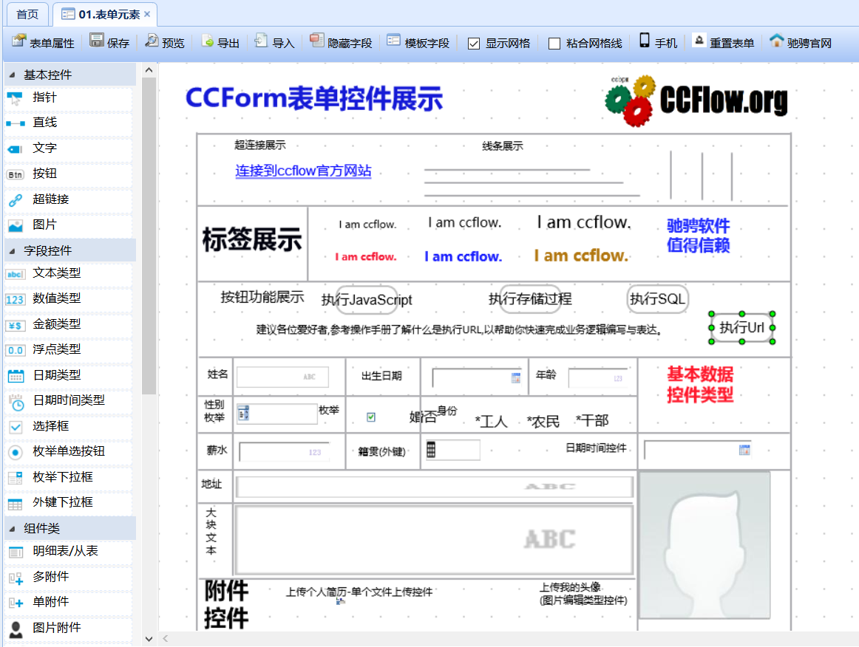Select the 数值类型 numeric field icon
Screen dimensions: 859x647
(15, 299)
